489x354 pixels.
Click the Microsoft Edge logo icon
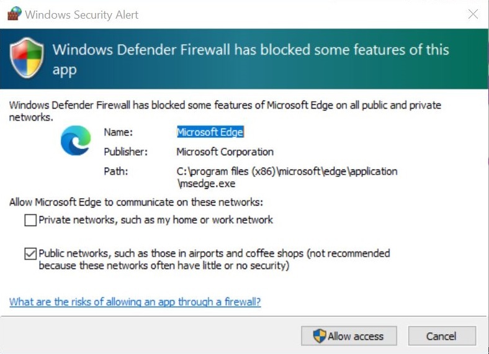pos(75,140)
